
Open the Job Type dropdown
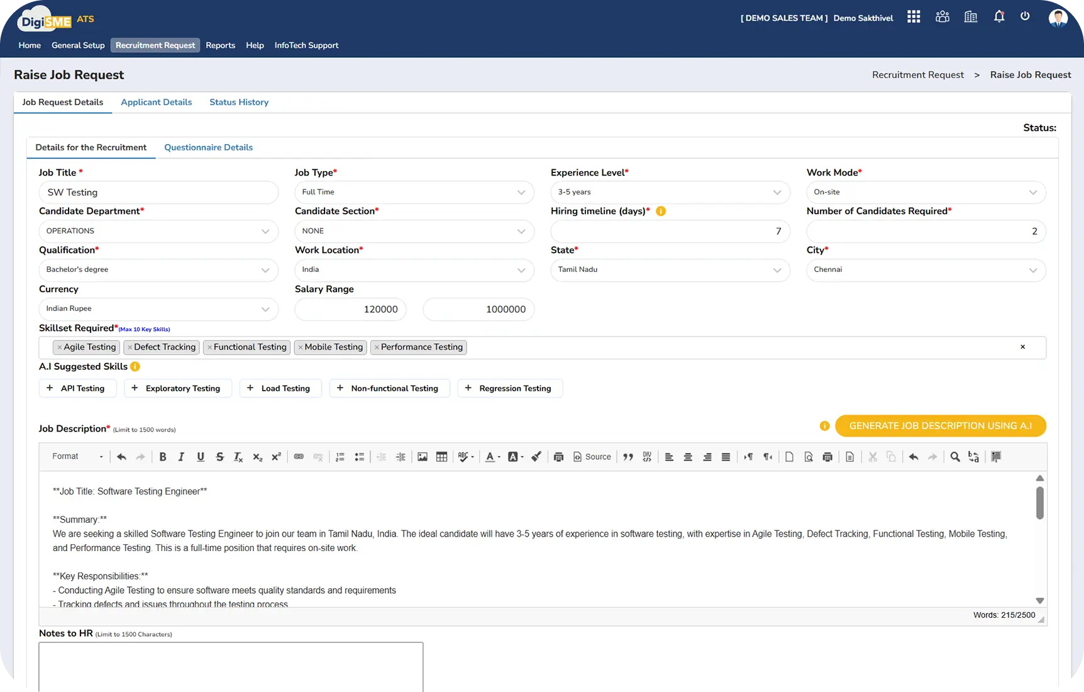[414, 193]
